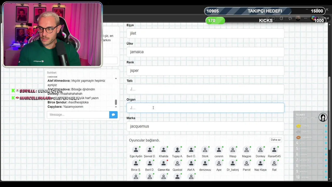Click the chat scrollbar thumb

click(x=116, y=102)
